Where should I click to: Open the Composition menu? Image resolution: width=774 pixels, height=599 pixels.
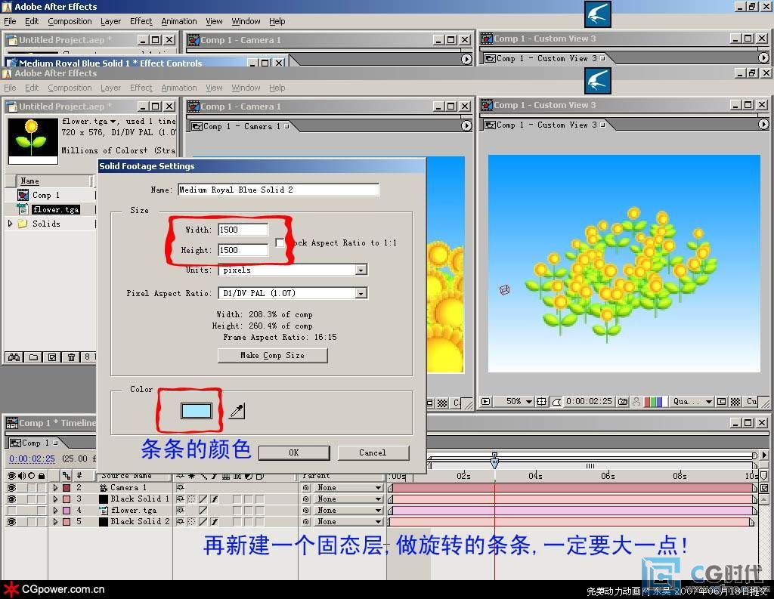70,21
